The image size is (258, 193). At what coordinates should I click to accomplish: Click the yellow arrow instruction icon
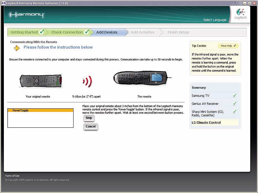[17, 48]
